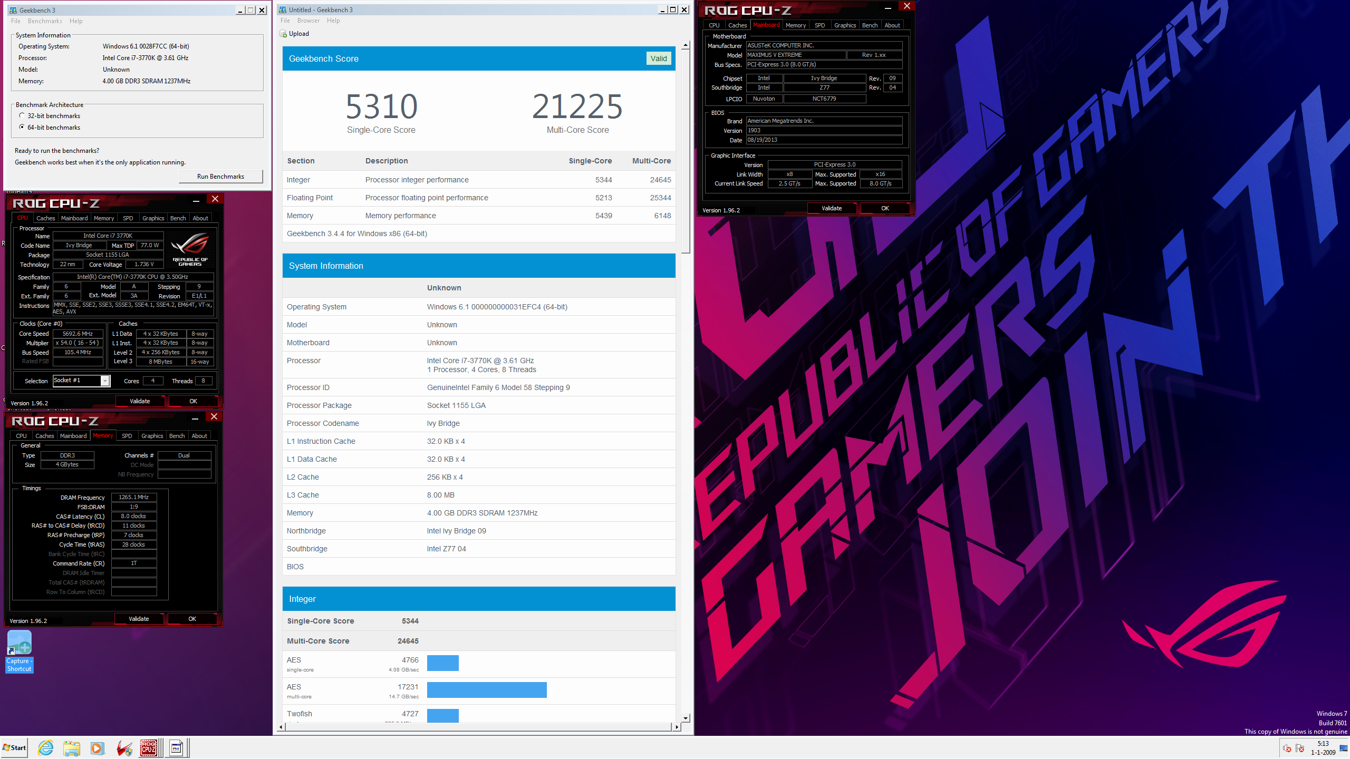
Task: Minimize the CPU-Z Mainboard window
Action: coord(888,7)
